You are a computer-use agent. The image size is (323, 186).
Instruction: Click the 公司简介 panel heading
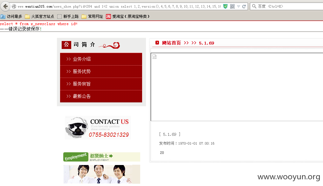(91, 45)
